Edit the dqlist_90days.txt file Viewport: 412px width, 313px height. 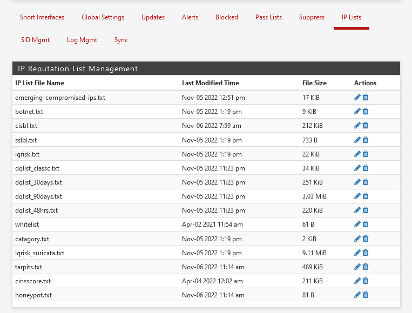pyautogui.click(x=357, y=196)
